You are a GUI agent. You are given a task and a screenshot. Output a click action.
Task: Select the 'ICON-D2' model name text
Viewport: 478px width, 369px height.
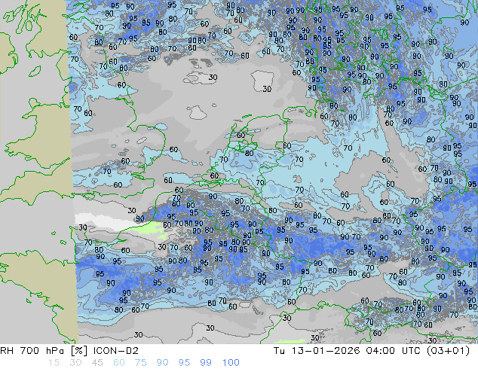(x=116, y=351)
